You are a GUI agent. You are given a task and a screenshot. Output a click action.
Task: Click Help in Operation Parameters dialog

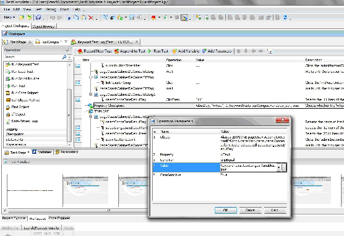coord(275,210)
